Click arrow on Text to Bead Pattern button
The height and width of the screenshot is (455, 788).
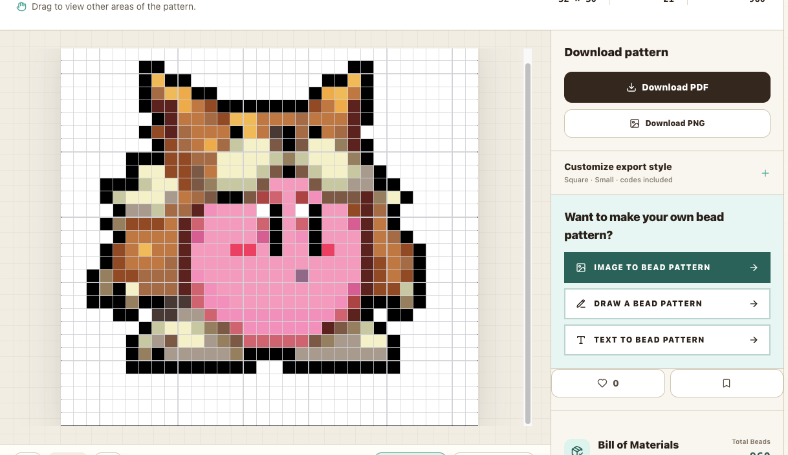point(754,340)
